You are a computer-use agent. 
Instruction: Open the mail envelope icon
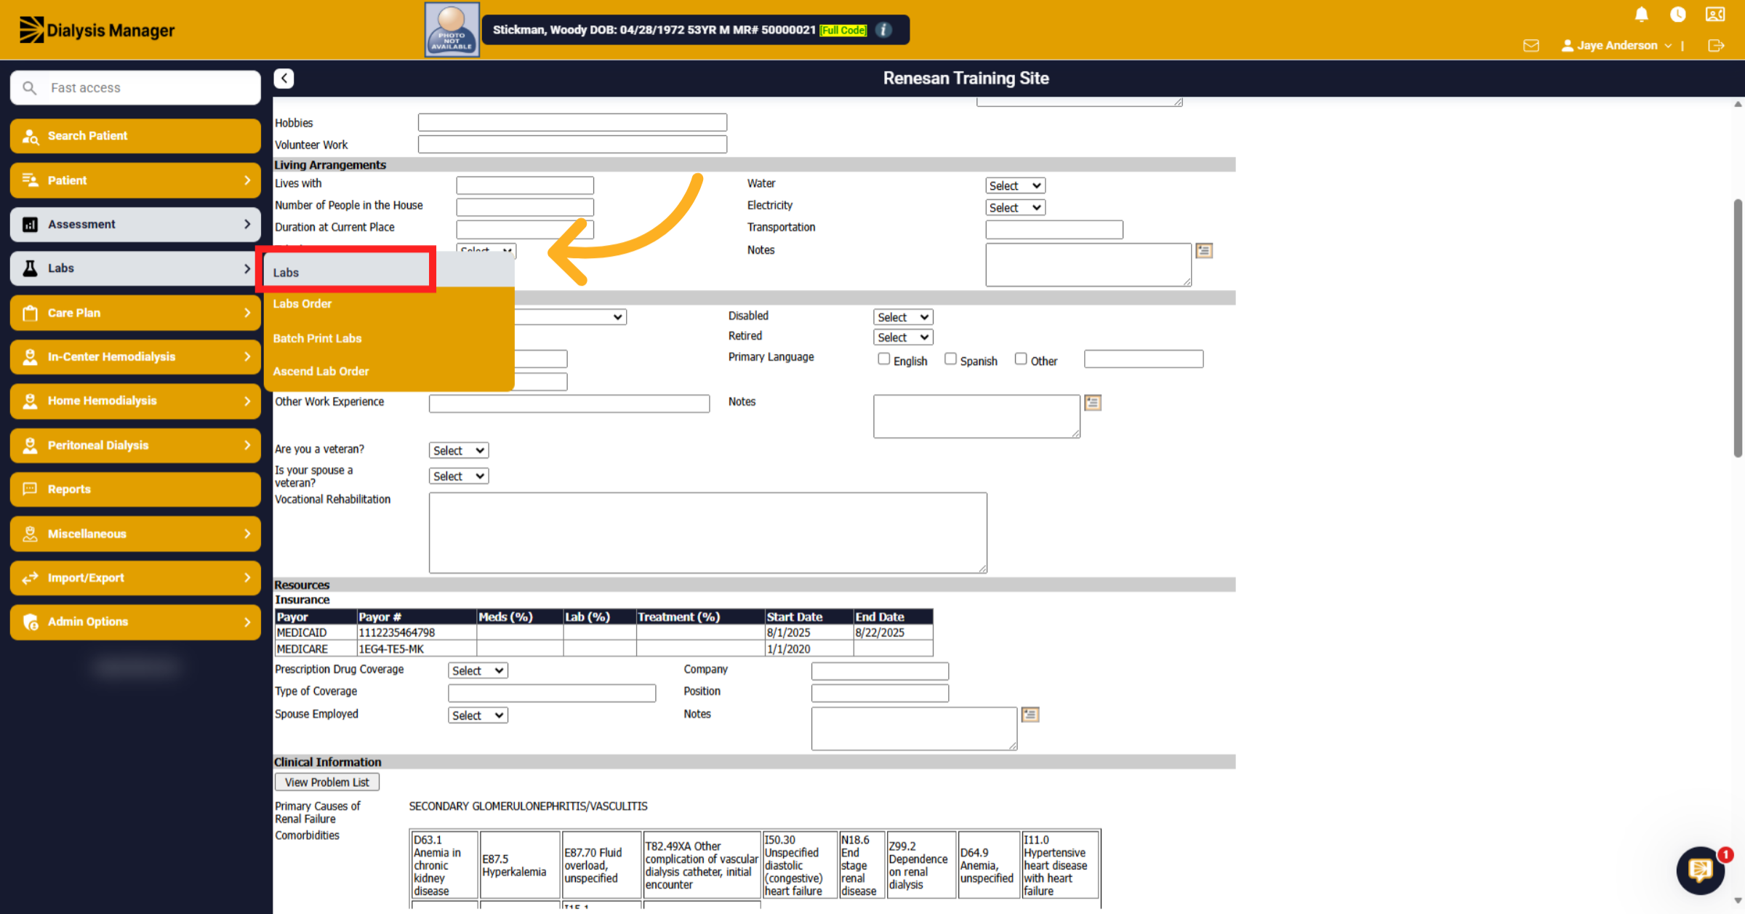[x=1531, y=45]
